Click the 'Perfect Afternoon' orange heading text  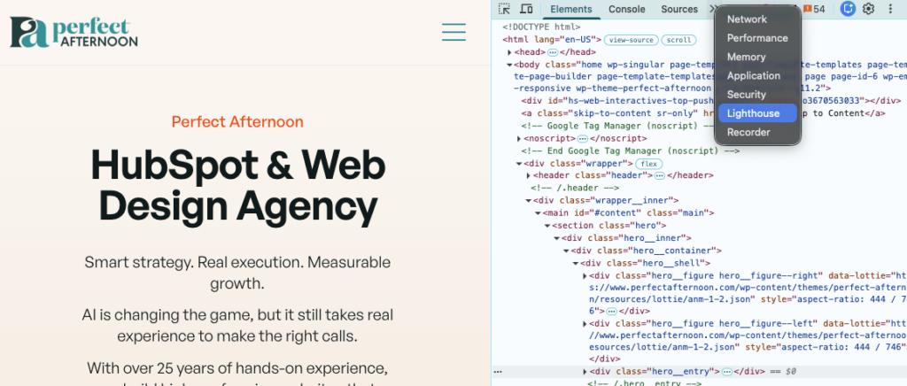(237, 122)
